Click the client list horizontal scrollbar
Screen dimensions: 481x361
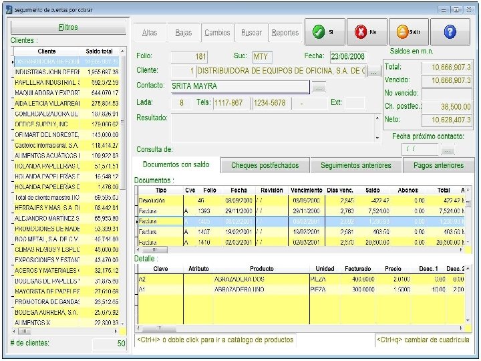(x=67, y=331)
